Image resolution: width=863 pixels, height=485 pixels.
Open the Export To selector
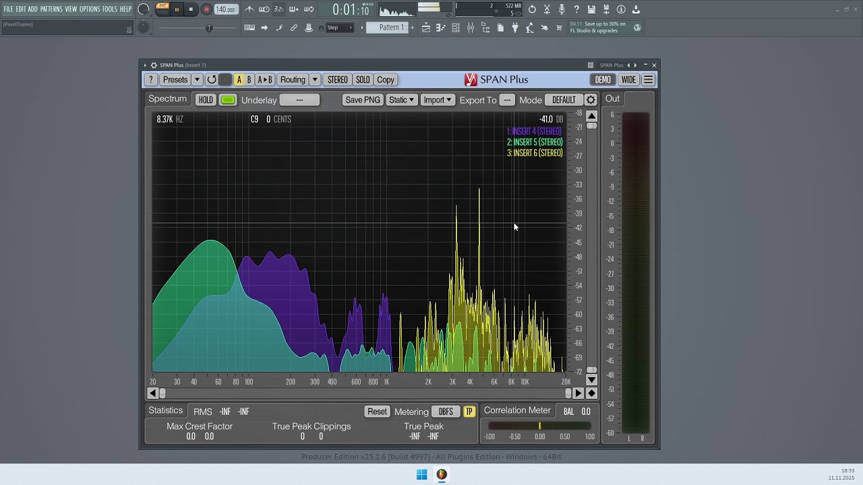pos(507,100)
